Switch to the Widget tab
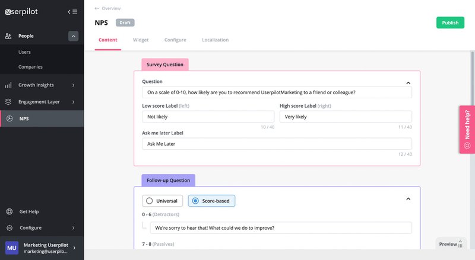 [141, 40]
